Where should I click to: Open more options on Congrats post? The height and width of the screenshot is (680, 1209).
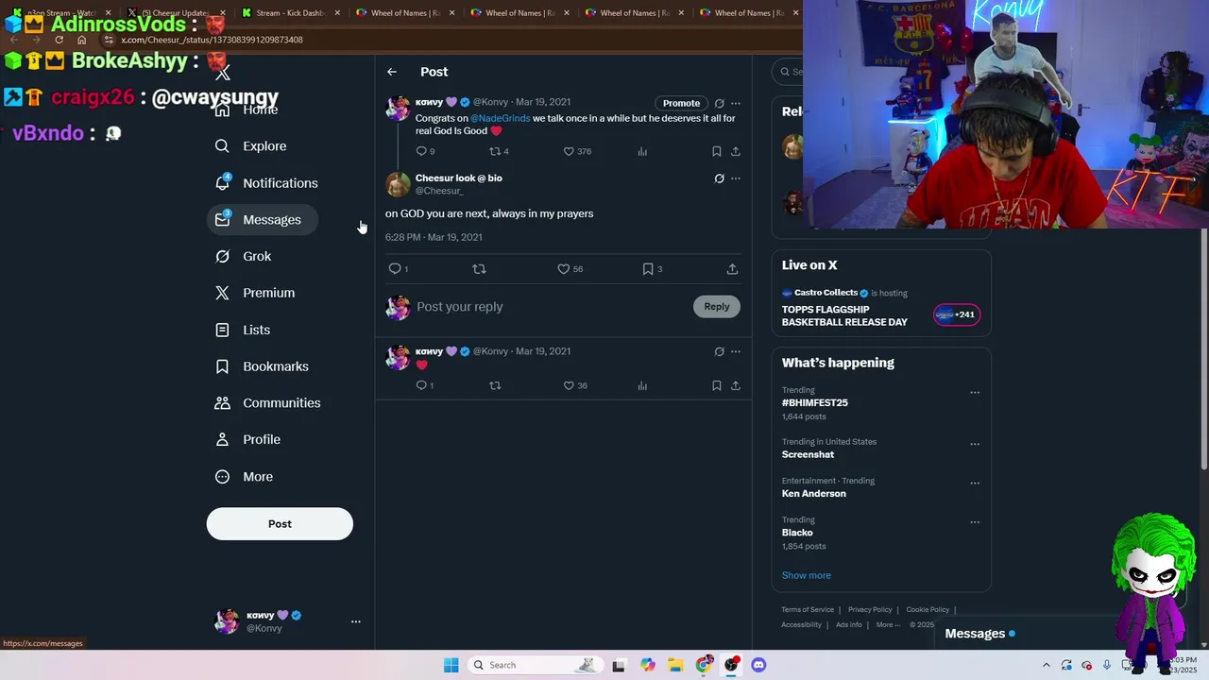736,103
